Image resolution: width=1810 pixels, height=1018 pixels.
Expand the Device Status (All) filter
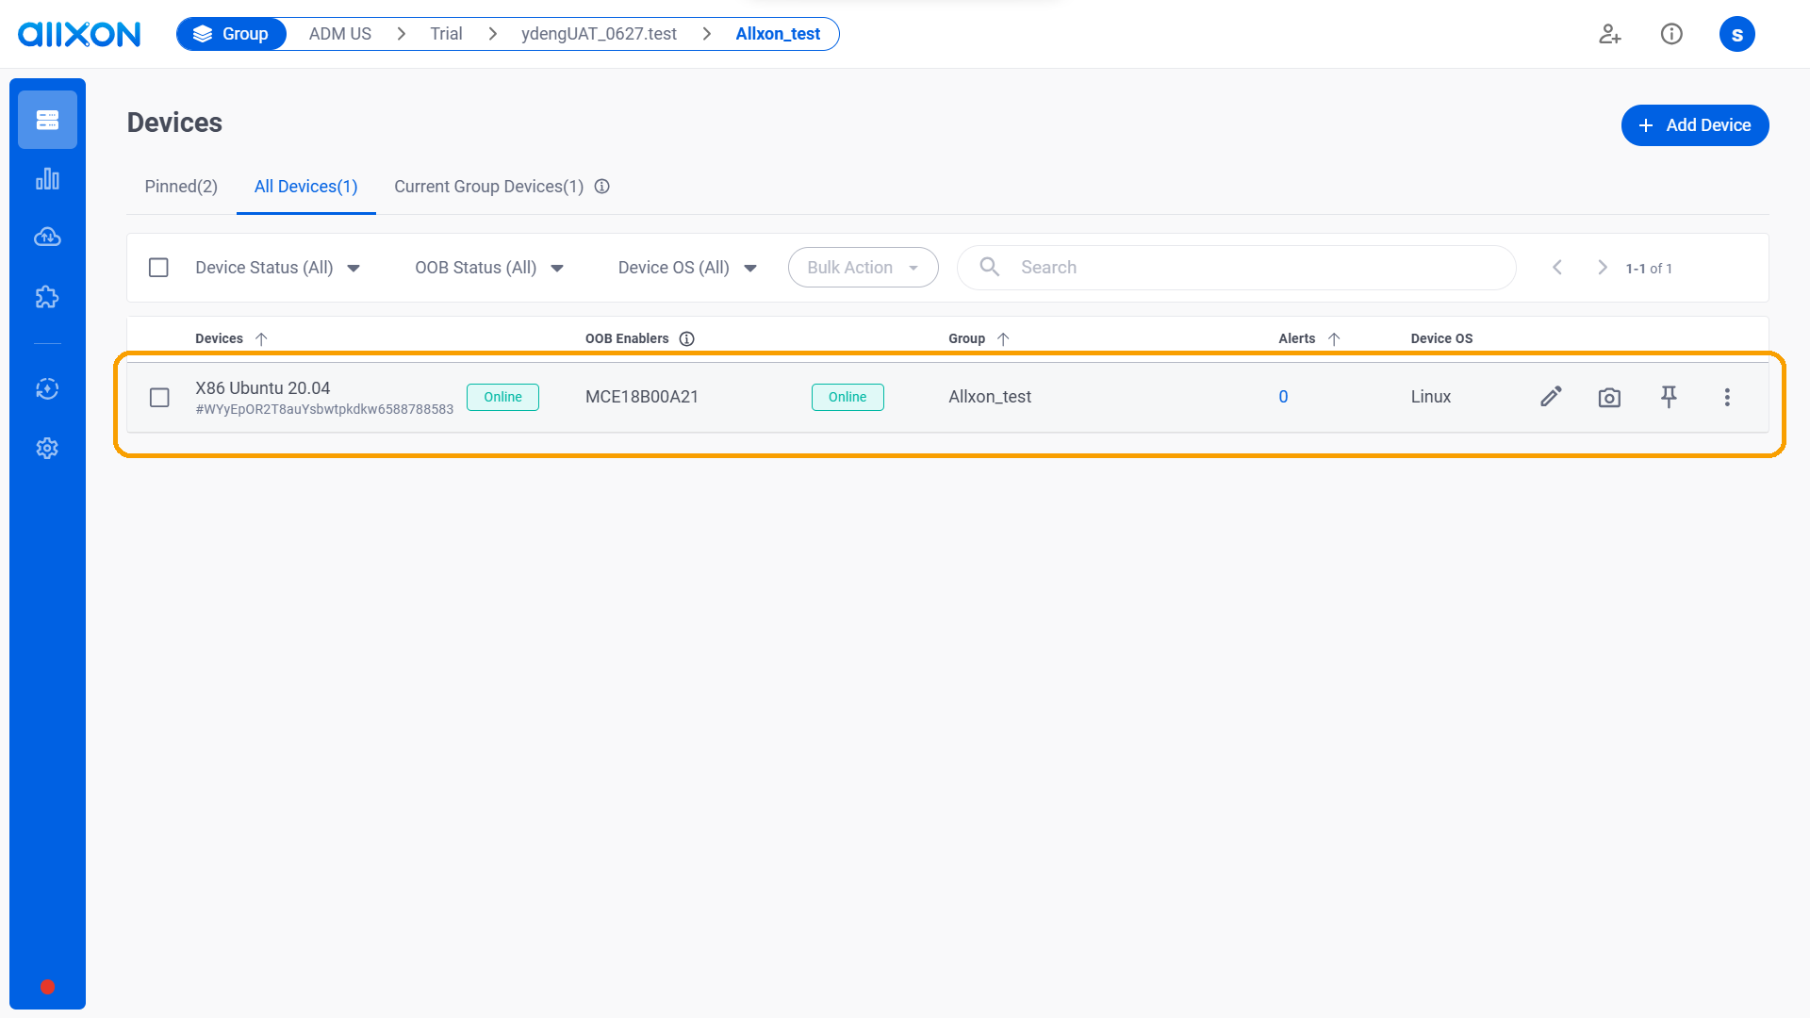coord(277,268)
